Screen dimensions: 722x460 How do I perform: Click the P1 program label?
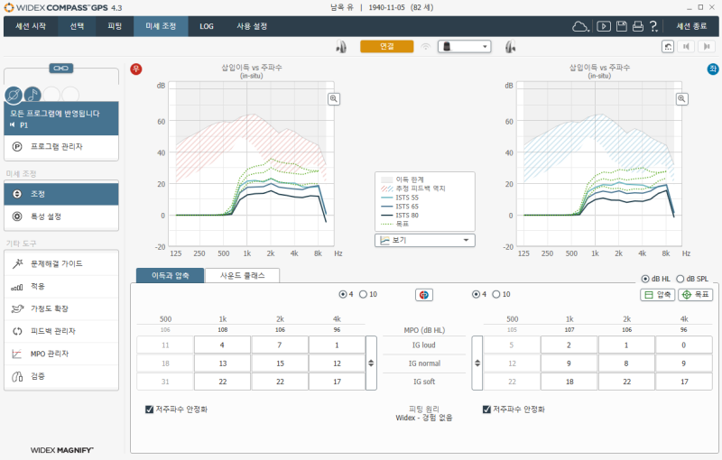[x=23, y=125]
